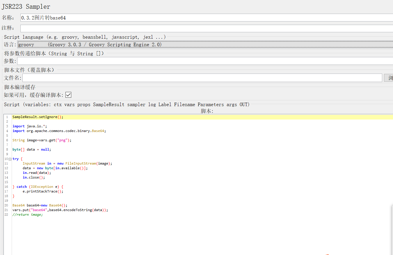This screenshot has height=255, width=393.
Task: Click line 'data = new byte[in.available()];'
Action: [55, 168]
